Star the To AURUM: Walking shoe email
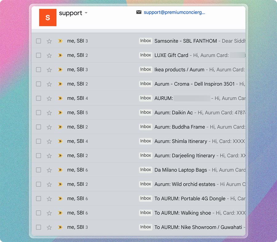This screenshot has height=242, width=277. click(x=49, y=213)
